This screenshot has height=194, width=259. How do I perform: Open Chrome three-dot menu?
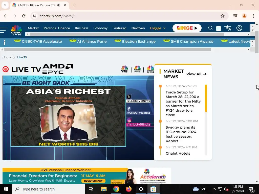pos(253,16)
